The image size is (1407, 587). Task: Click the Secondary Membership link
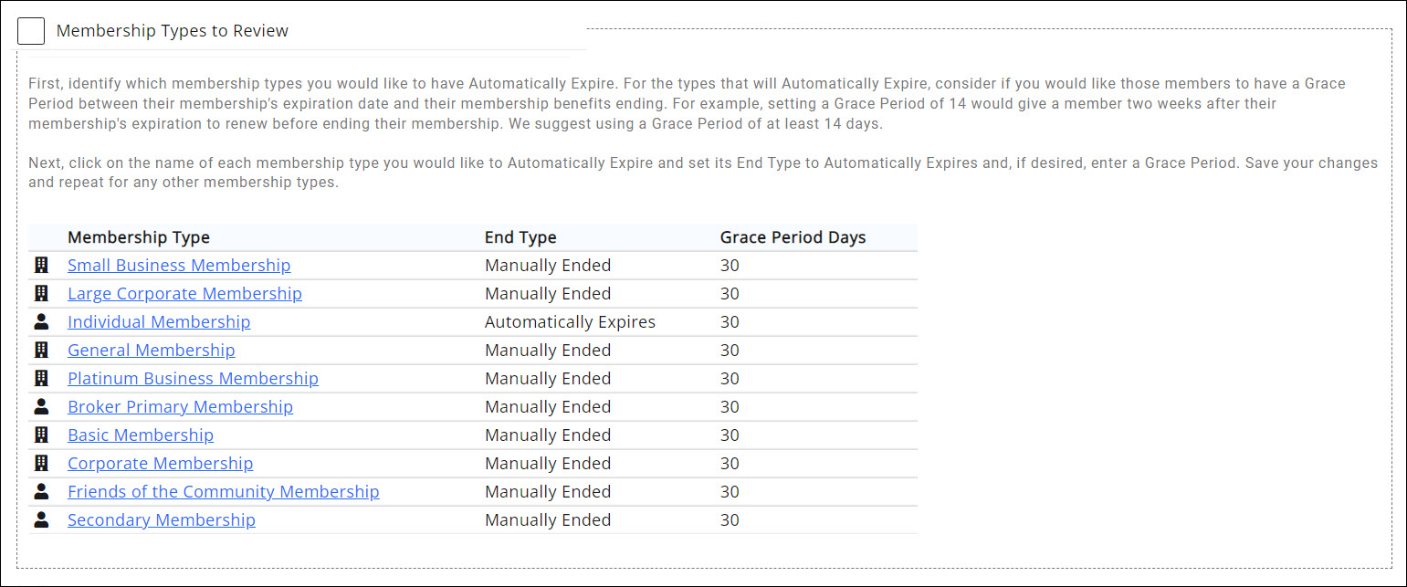(161, 520)
